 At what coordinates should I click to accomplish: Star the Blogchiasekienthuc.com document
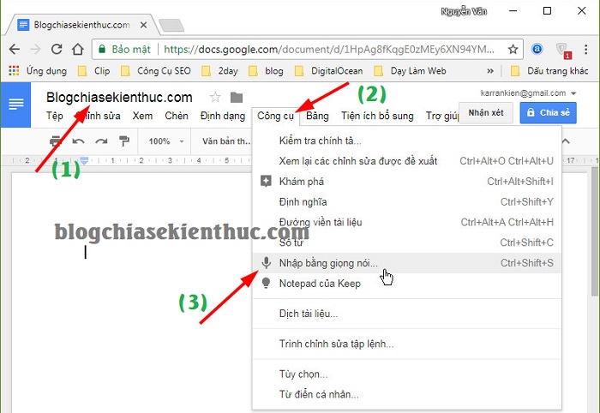[x=215, y=98]
